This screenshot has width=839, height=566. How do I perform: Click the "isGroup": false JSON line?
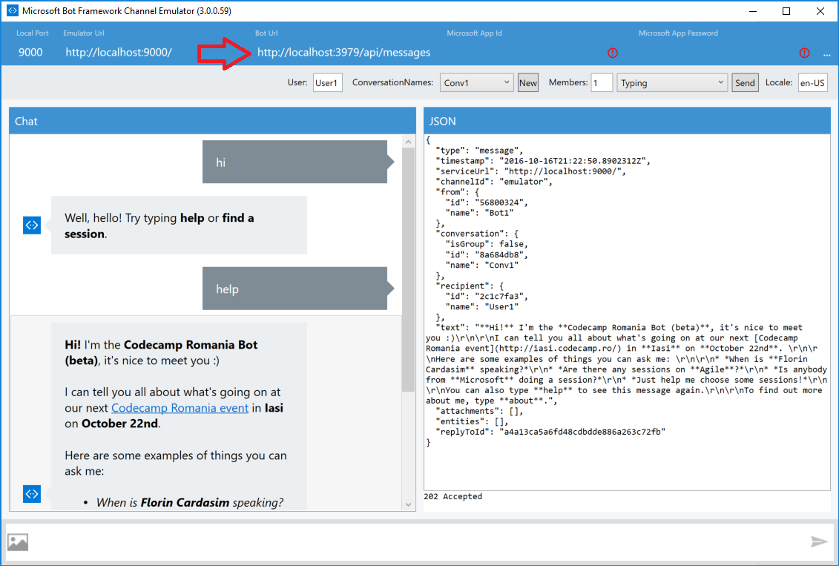(487, 245)
